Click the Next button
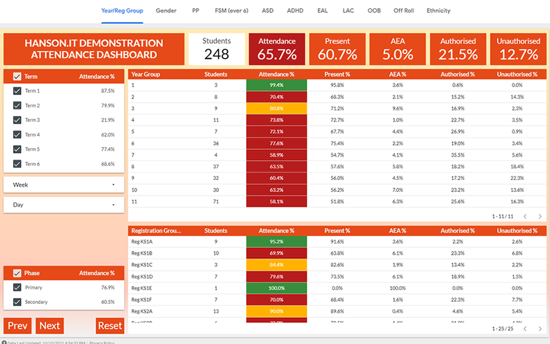This screenshot has width=550, height=344. tap(49, 326)
